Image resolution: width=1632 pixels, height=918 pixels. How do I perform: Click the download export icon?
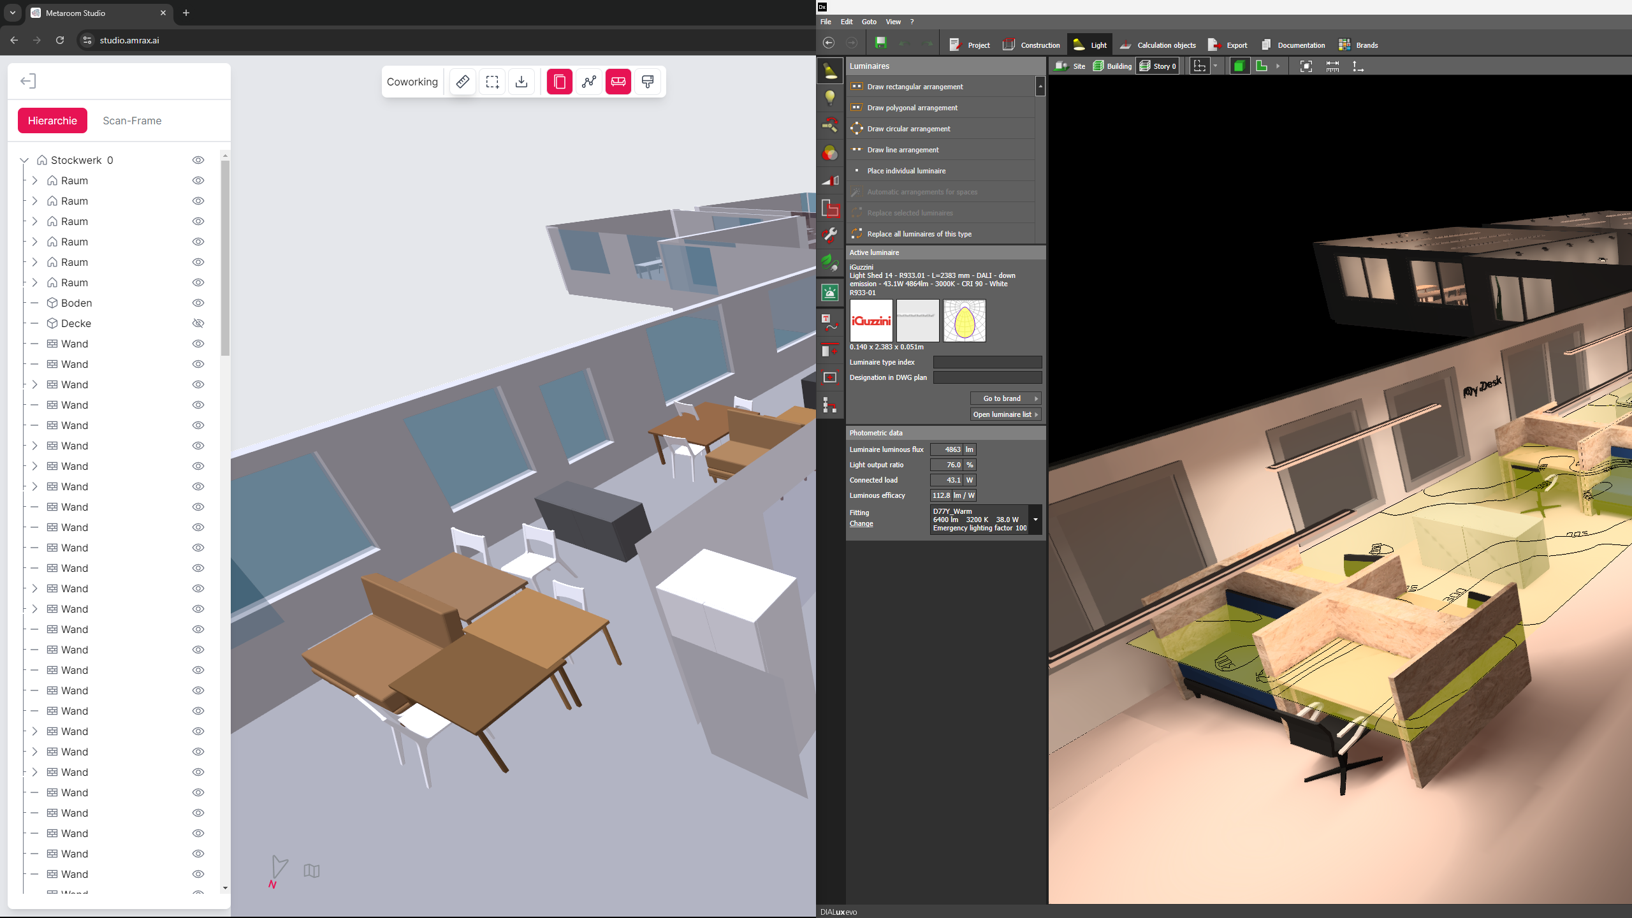[521, 82]
